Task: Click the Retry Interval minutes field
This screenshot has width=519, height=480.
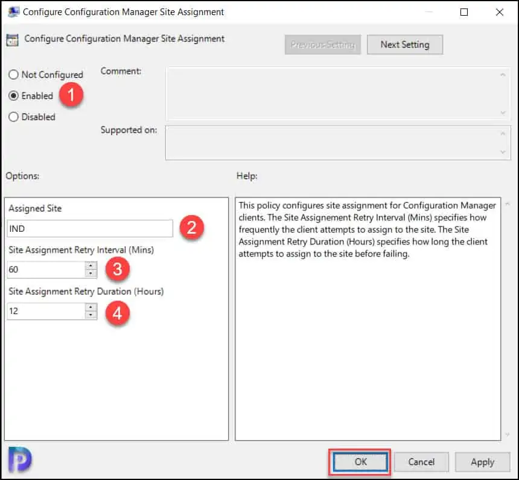Action: click(x=45, y=269)
